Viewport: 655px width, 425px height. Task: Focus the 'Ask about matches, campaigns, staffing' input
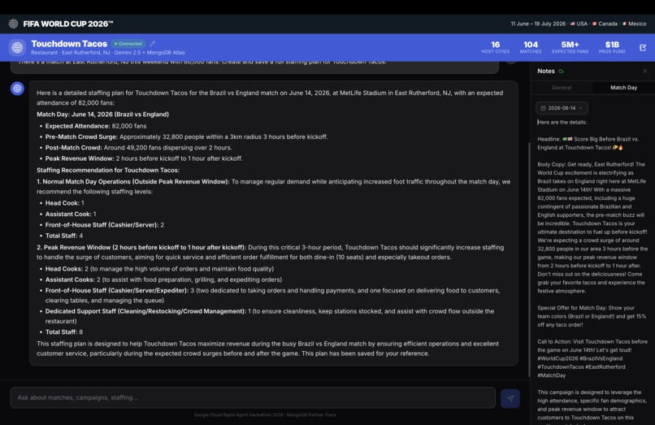253,397
